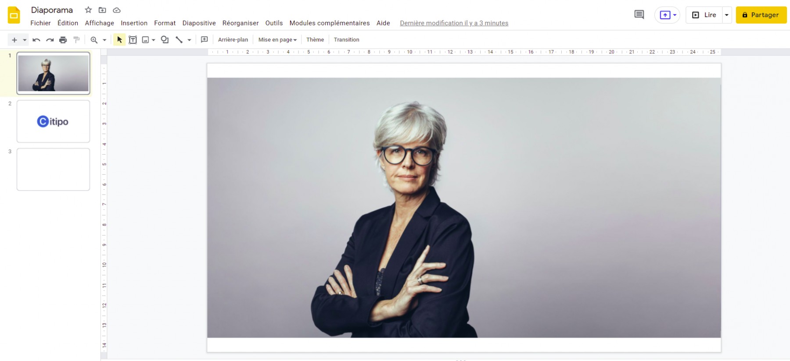
Task: Open the zoom level dropdown arrow
Action: coord(104,40)
